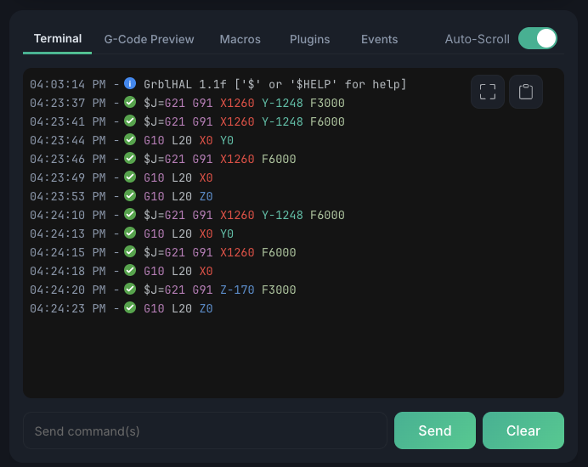Open the Events tab
The width and height of the screenshot is (588, 467).
tap(379, 39)
